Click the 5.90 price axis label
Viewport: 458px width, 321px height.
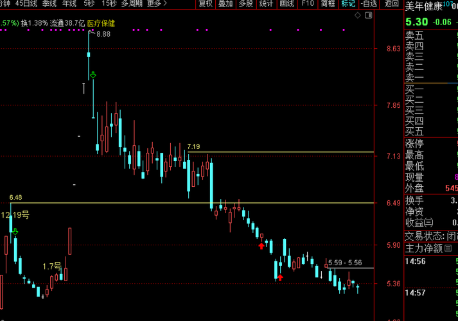(x=394, y=245)
